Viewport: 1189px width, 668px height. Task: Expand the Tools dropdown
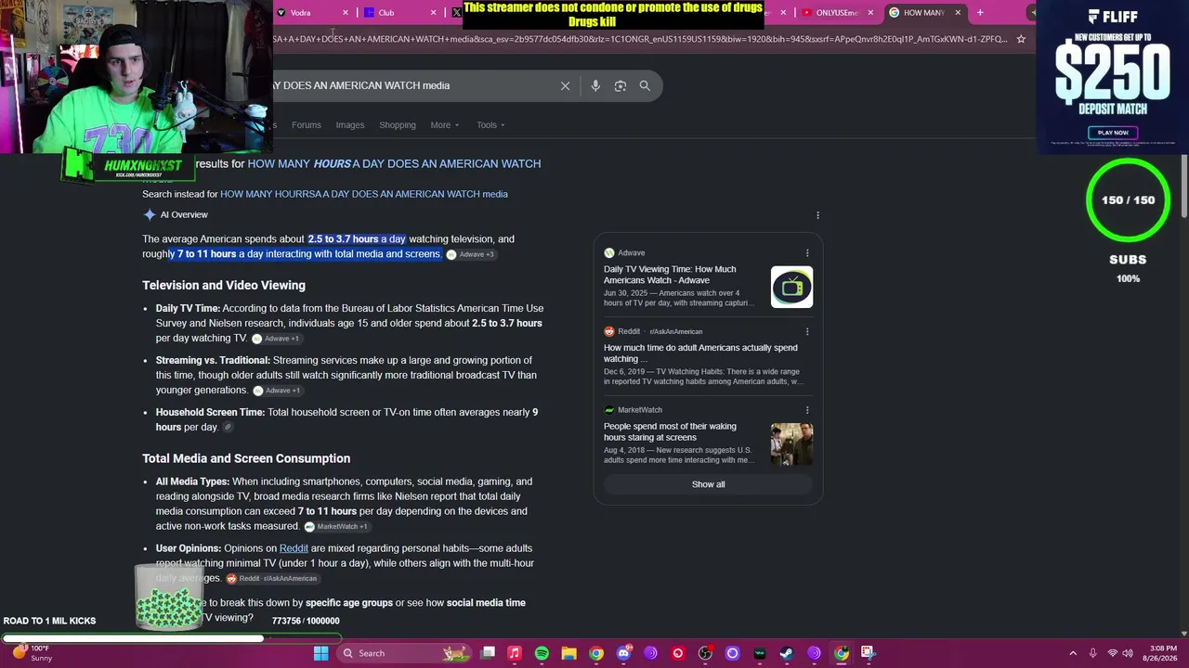(491, 125)
